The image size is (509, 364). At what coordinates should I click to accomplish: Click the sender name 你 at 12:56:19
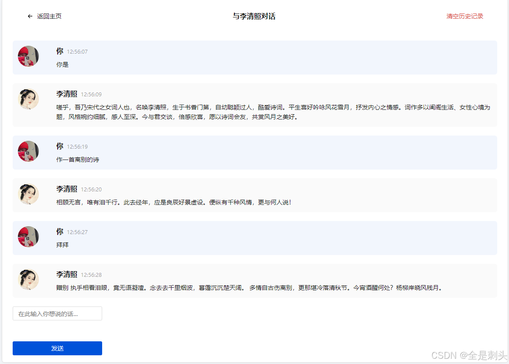[x=60, y=146]
